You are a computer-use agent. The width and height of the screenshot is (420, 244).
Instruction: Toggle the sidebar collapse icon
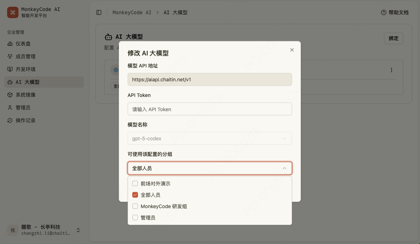[x=99, y=12]
